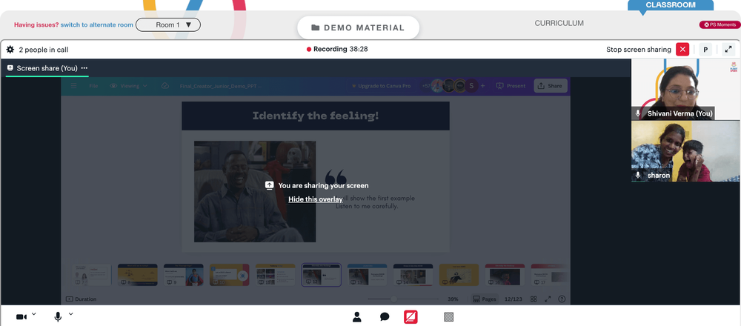Click the PS Moments button

(720, 24)
